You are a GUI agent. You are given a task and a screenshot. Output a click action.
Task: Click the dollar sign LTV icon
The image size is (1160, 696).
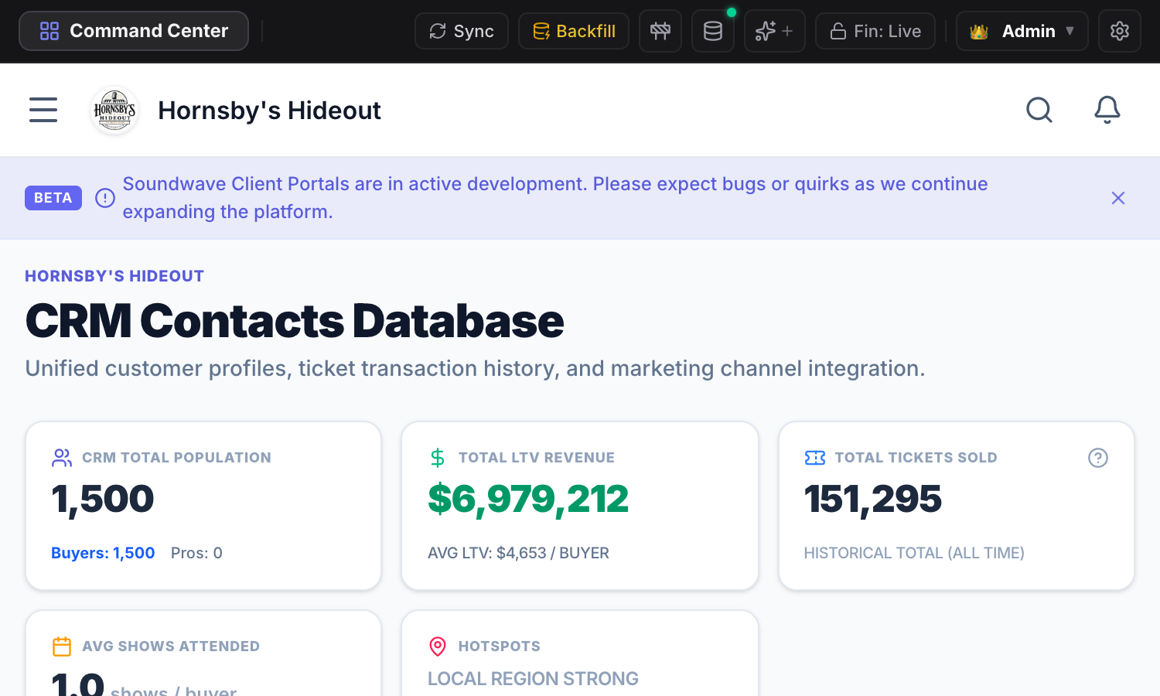(x=438, y=458)
